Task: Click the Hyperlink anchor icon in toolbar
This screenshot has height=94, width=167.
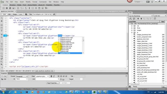Action: pos(29,8)
